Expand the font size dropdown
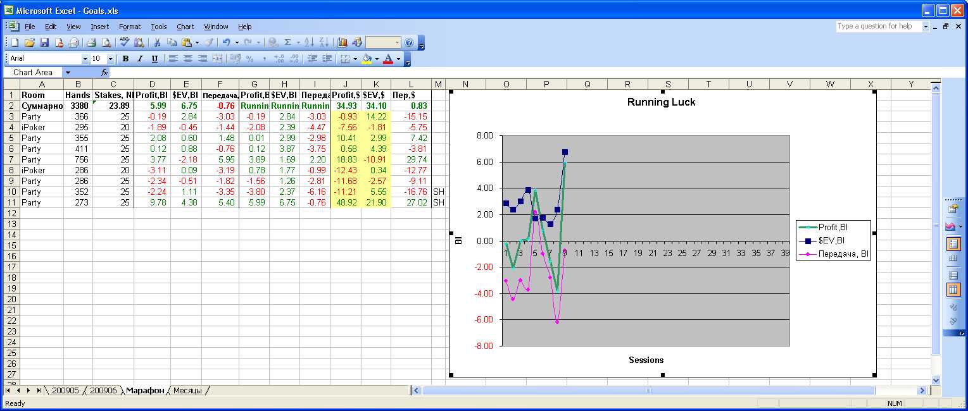968x411 pixels. click(110, 59)
